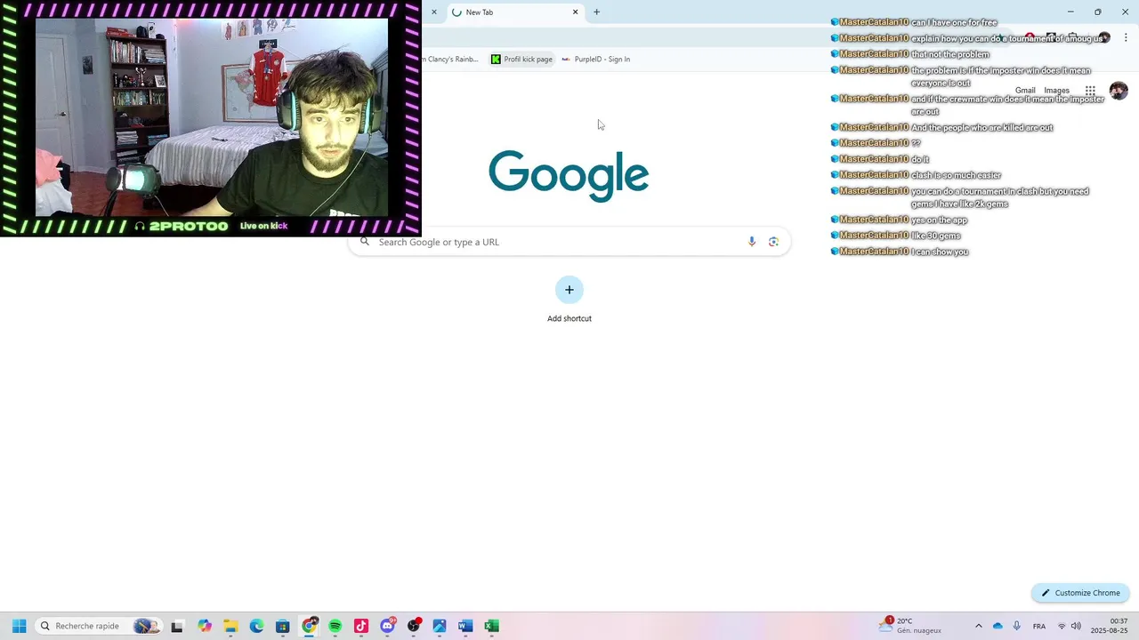This screenshot has height=640, width=1139.
Task: Expand the hidden system tray icons
Action: (x=979, y=626)
